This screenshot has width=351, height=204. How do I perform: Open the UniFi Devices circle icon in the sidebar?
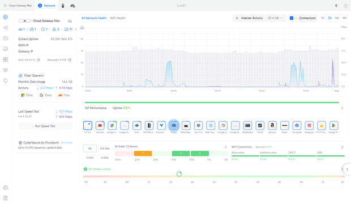click(5, 39)
